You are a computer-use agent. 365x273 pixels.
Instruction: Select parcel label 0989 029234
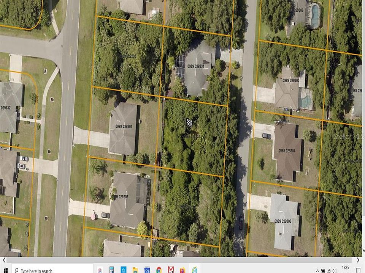[x=196, y=66]
